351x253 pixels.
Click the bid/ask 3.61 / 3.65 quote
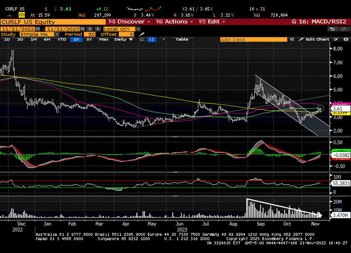click(197, 9)
